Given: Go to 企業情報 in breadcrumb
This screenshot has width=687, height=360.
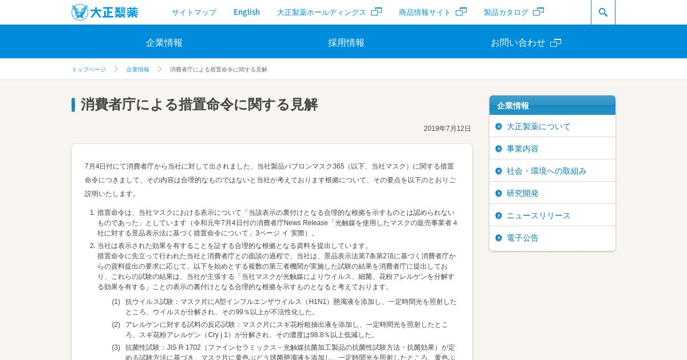Looking at the screenshot, I should 138,69.
